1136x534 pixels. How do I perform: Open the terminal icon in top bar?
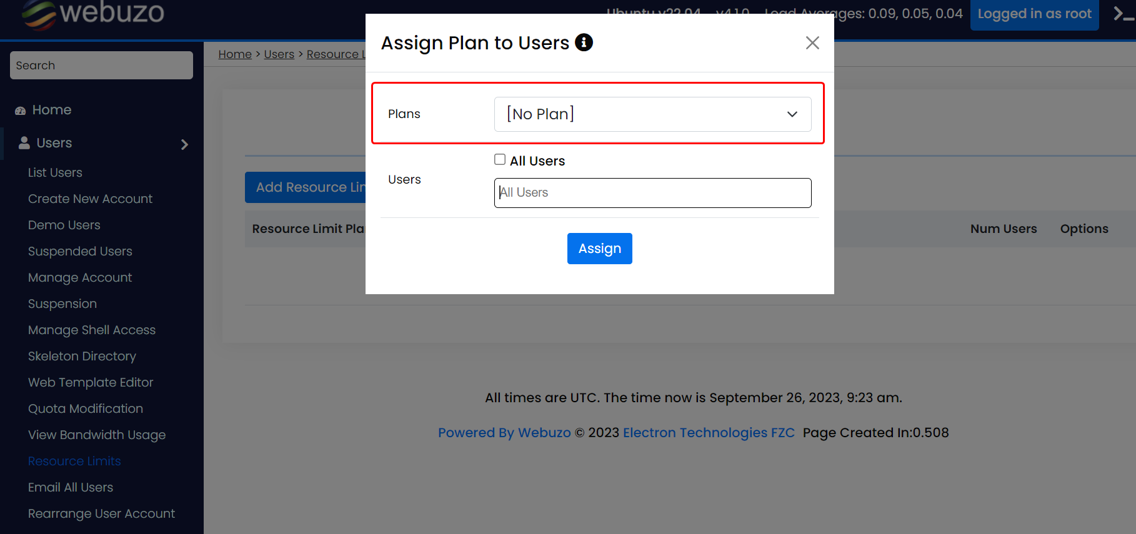coord(1123,14)
